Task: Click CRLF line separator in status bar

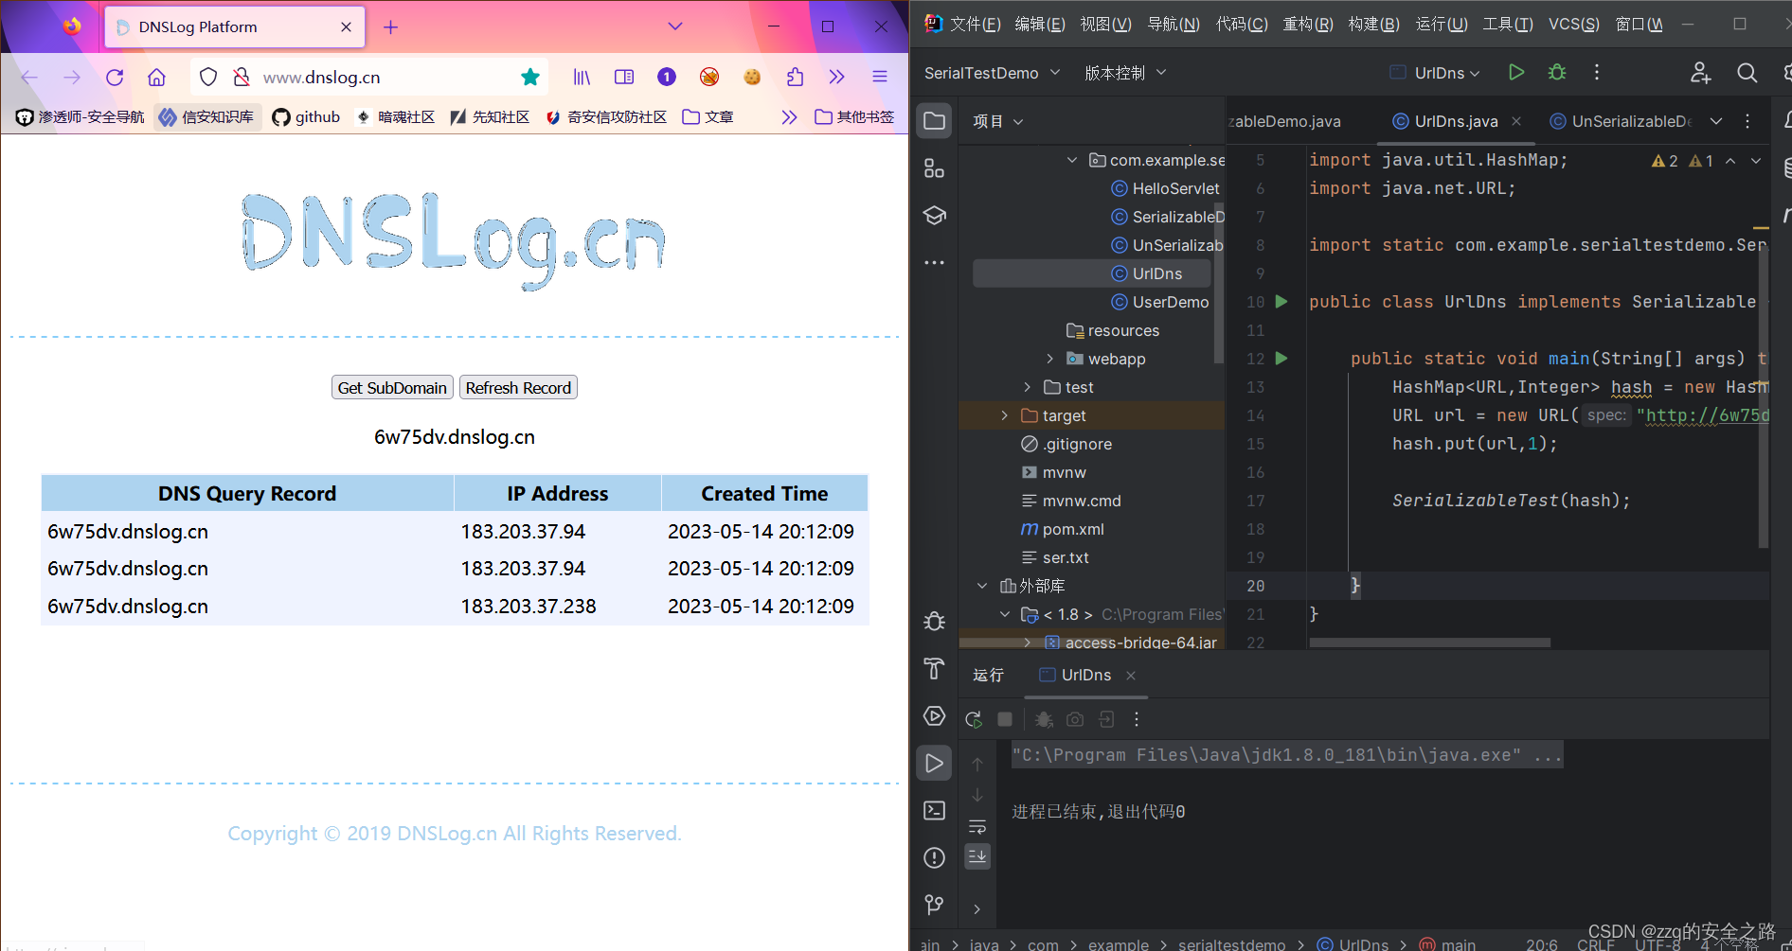Action: [1595, 943]
